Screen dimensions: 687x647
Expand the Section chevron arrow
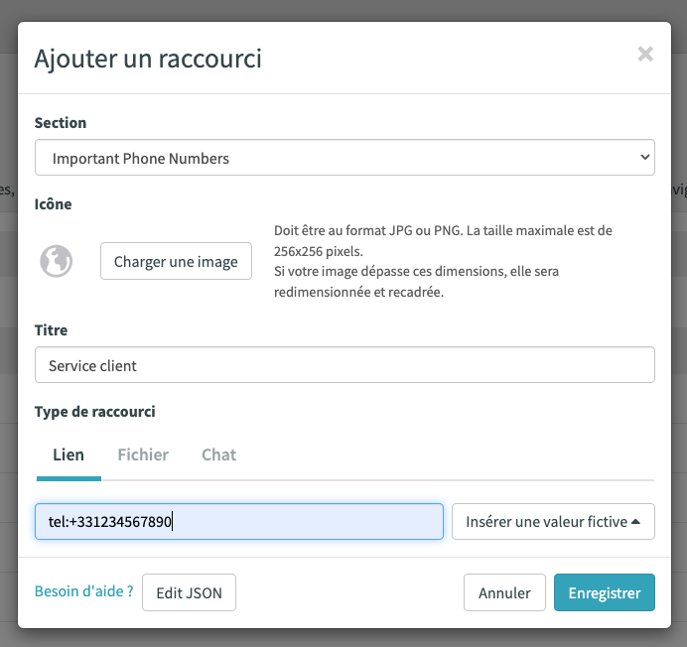[x=644, y=157]
